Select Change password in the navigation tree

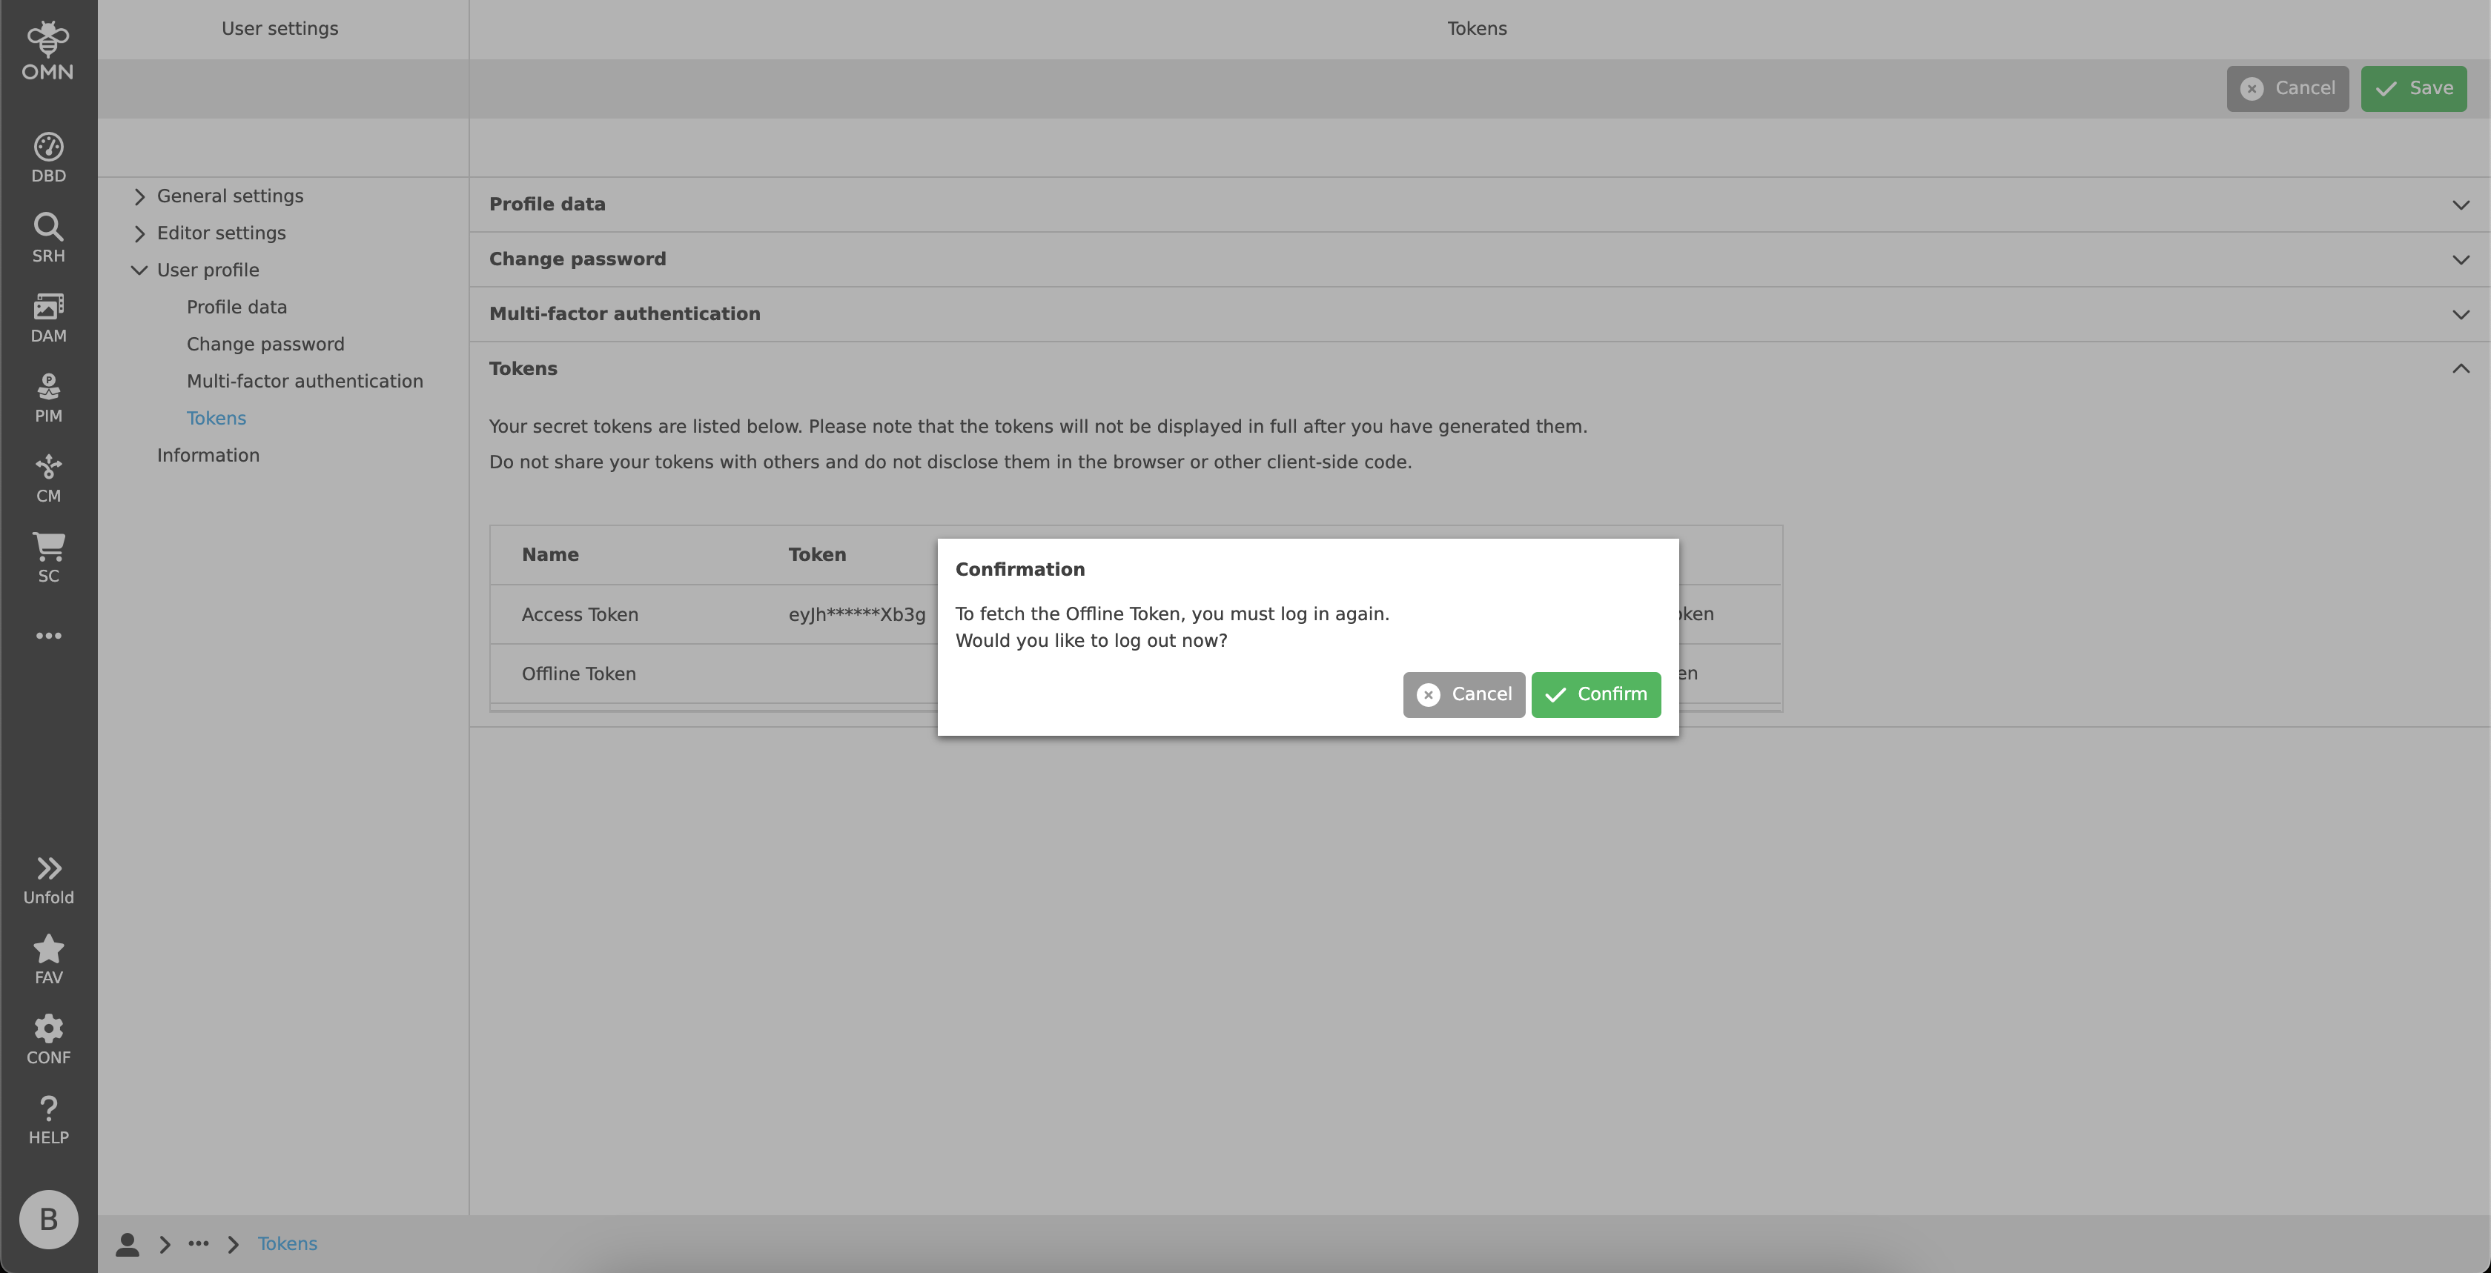265,344
